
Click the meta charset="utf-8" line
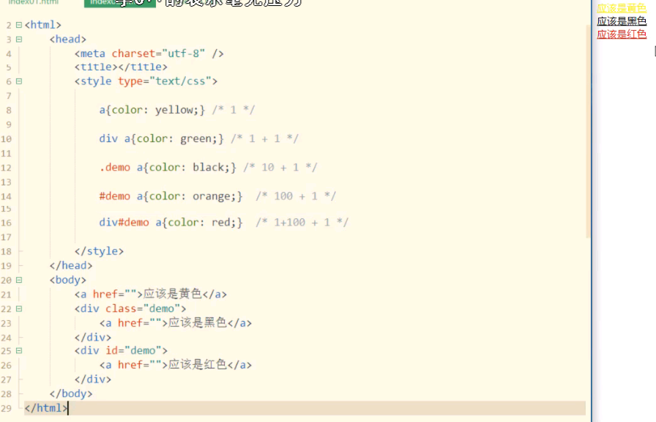tap(149, 53)
